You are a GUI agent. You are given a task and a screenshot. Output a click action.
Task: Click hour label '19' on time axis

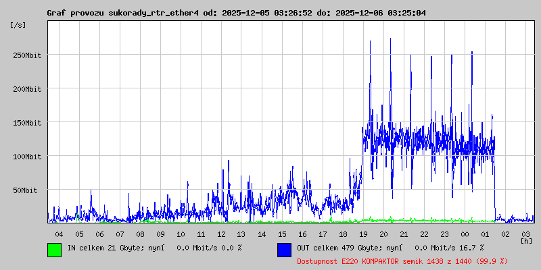tap(363, 234)
